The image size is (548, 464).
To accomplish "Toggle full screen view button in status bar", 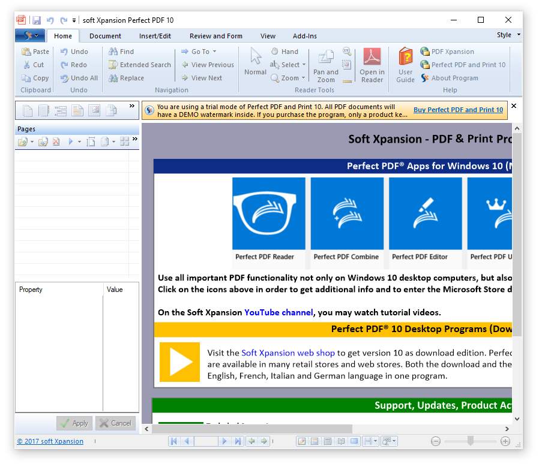I will coord(354,441).
